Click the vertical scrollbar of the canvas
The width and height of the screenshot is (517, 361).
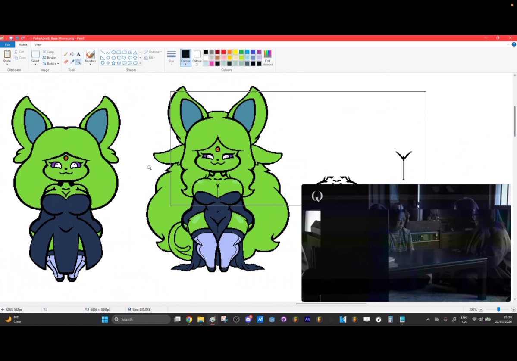point(514,121)
